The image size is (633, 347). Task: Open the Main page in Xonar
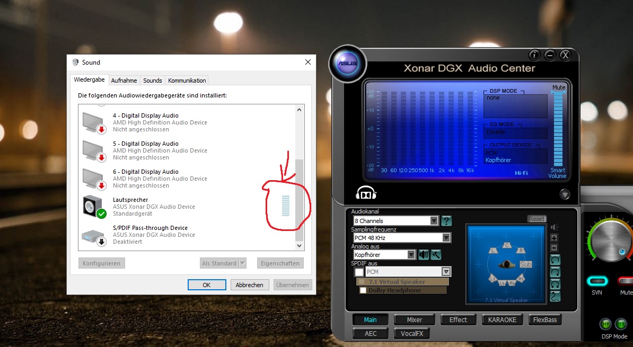tap(370, 319)
